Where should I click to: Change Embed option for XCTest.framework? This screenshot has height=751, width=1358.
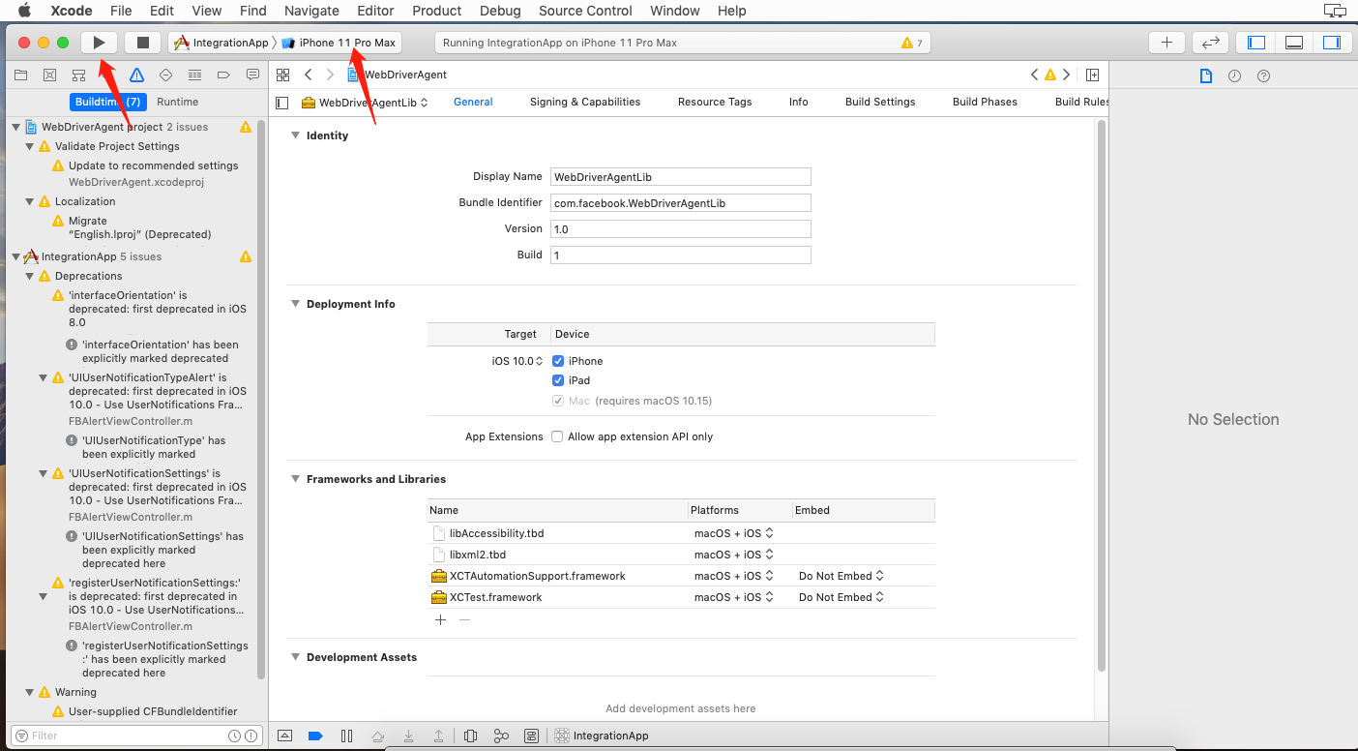[x=841, y=597]
